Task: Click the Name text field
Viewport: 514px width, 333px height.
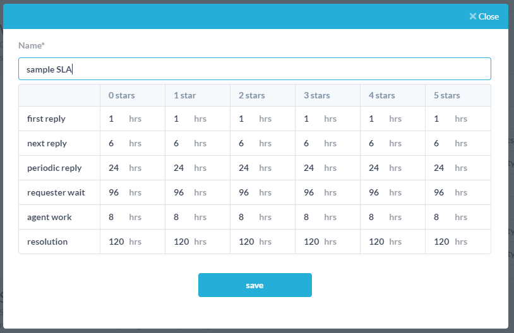Action: click(x=254, y=69)
